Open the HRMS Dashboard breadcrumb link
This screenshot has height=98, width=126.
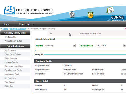click(18, 29)
